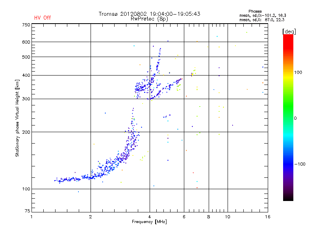Click x-axis tick label '4'
Viewport: 315px width, 236px height.
[150, 217]
